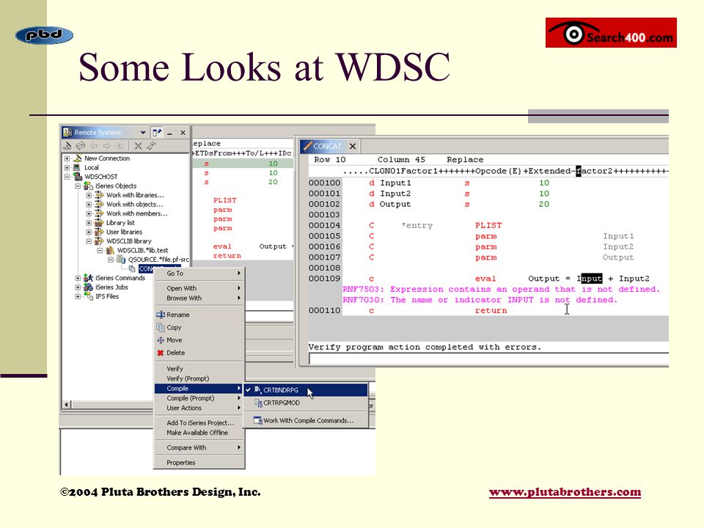Screen dimensions: 704x528
Task: Expand the New Connection node
Action: point(67,158)
